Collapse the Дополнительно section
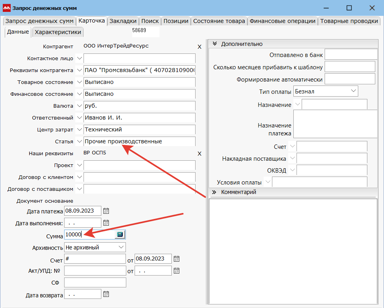This screenshot has width=384, height=308. pyautogui.click(x=214, y=44)
